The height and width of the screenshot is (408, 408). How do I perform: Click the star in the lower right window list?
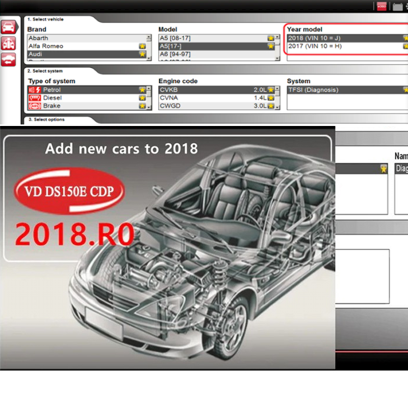coord(384,169)
